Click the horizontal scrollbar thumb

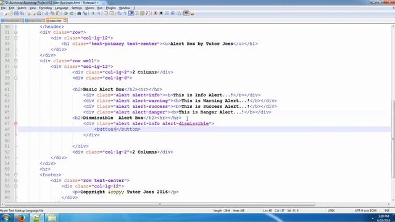point(159,204)
